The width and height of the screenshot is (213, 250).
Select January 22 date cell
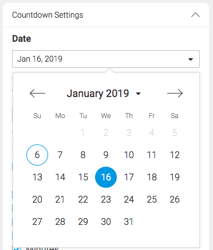[83, 199]
